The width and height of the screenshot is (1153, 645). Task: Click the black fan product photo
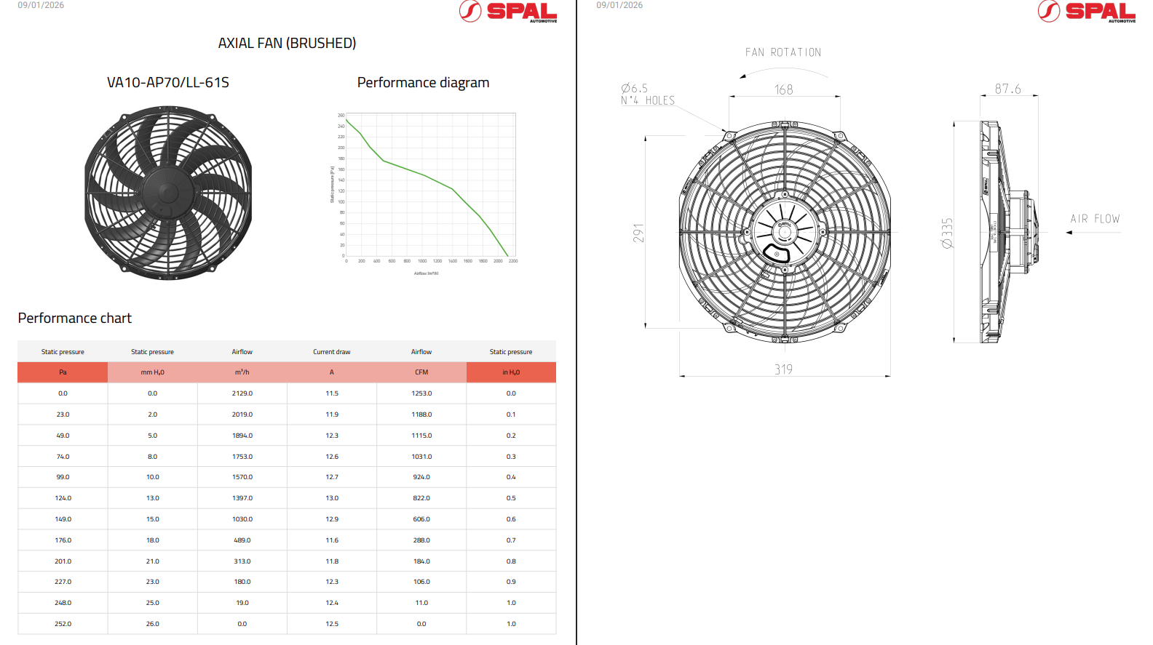168,193
